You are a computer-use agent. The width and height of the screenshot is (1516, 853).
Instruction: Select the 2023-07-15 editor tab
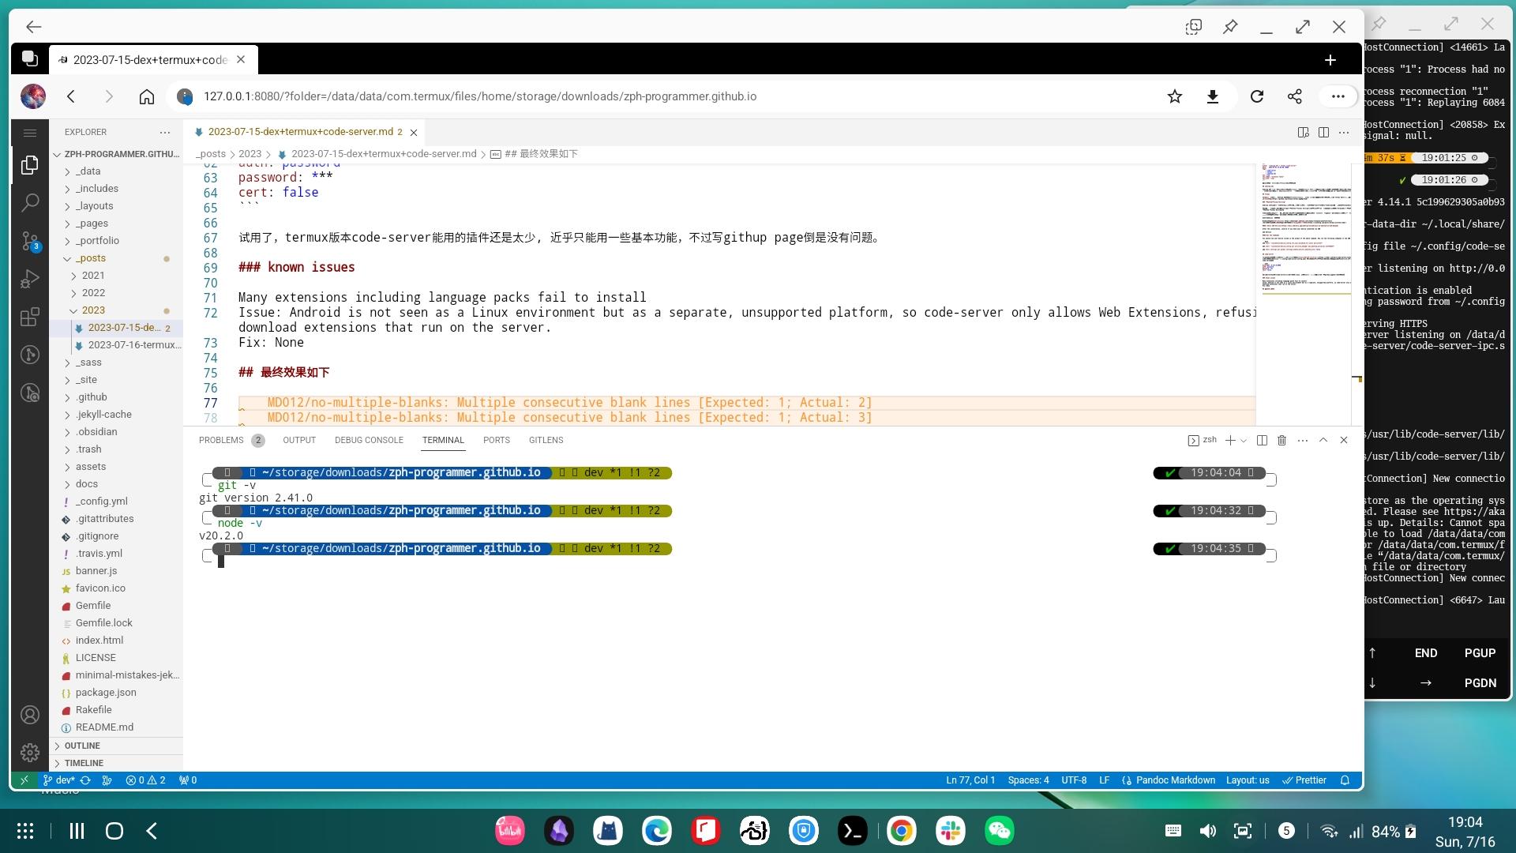click(x=305, y=132)
